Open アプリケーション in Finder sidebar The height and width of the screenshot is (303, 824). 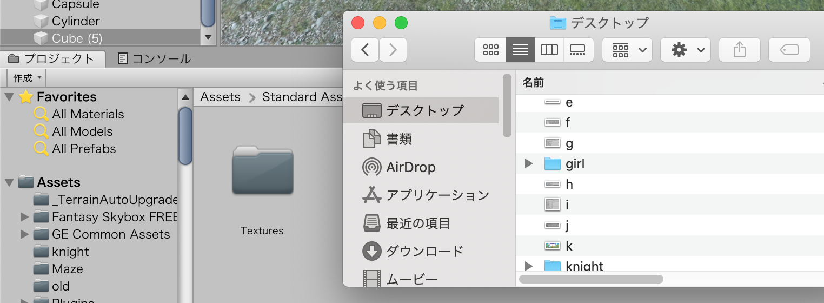click(421, 195)
